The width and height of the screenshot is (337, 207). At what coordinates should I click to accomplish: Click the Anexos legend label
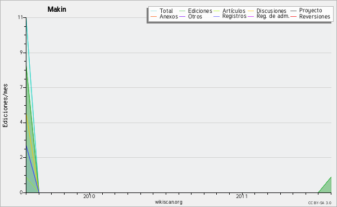[x=168, y=16]
